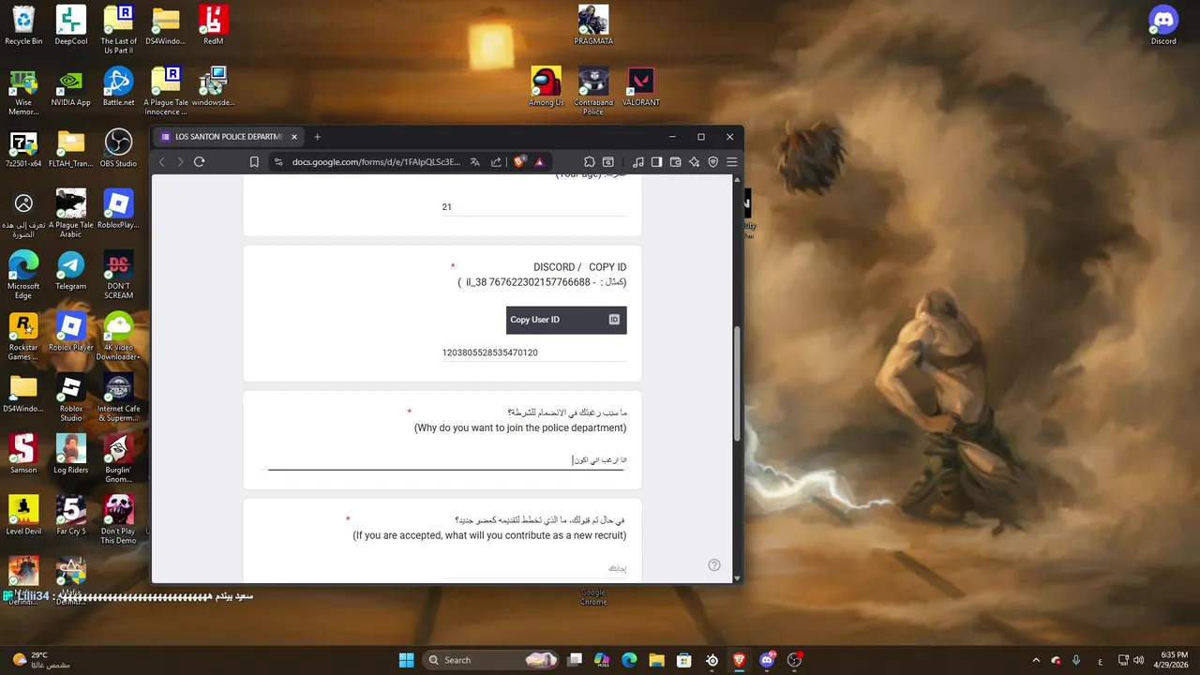Open Discord desktop shortcut
Viewport: 1200px width, 675px height.
pyautogui.click(x=1163, y=25)
